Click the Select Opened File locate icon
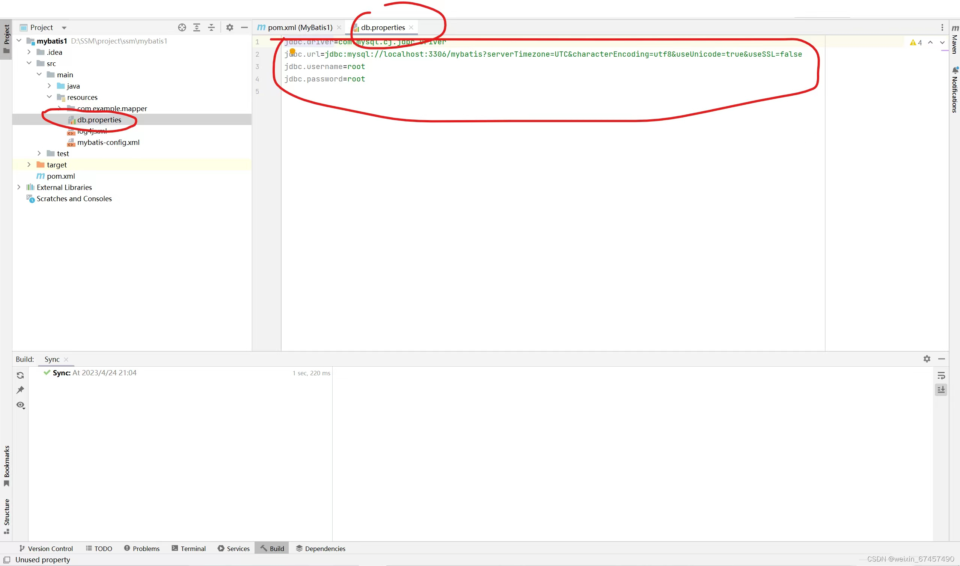 pyautogui.click(x=182, y=27)
